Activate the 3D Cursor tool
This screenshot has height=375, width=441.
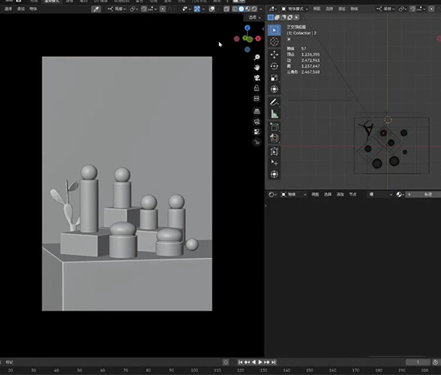point(275,43)
